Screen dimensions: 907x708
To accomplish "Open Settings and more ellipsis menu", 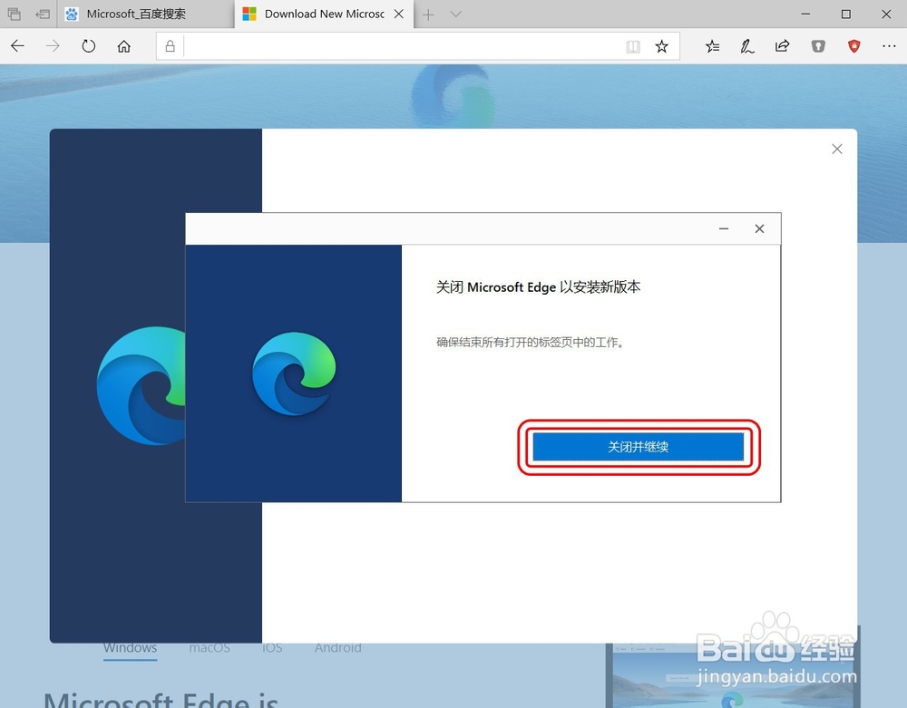I will 889,46.
